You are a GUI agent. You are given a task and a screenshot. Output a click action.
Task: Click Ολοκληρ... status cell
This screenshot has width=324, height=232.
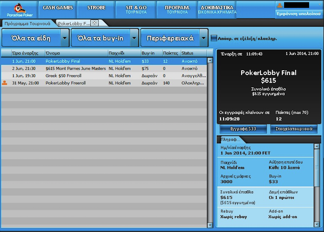pos(192,83)
